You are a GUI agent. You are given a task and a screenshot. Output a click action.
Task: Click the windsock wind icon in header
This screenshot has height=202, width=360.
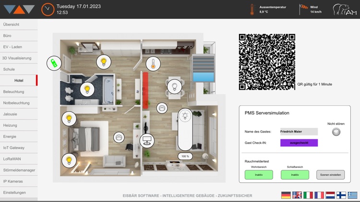click(303, 9)
